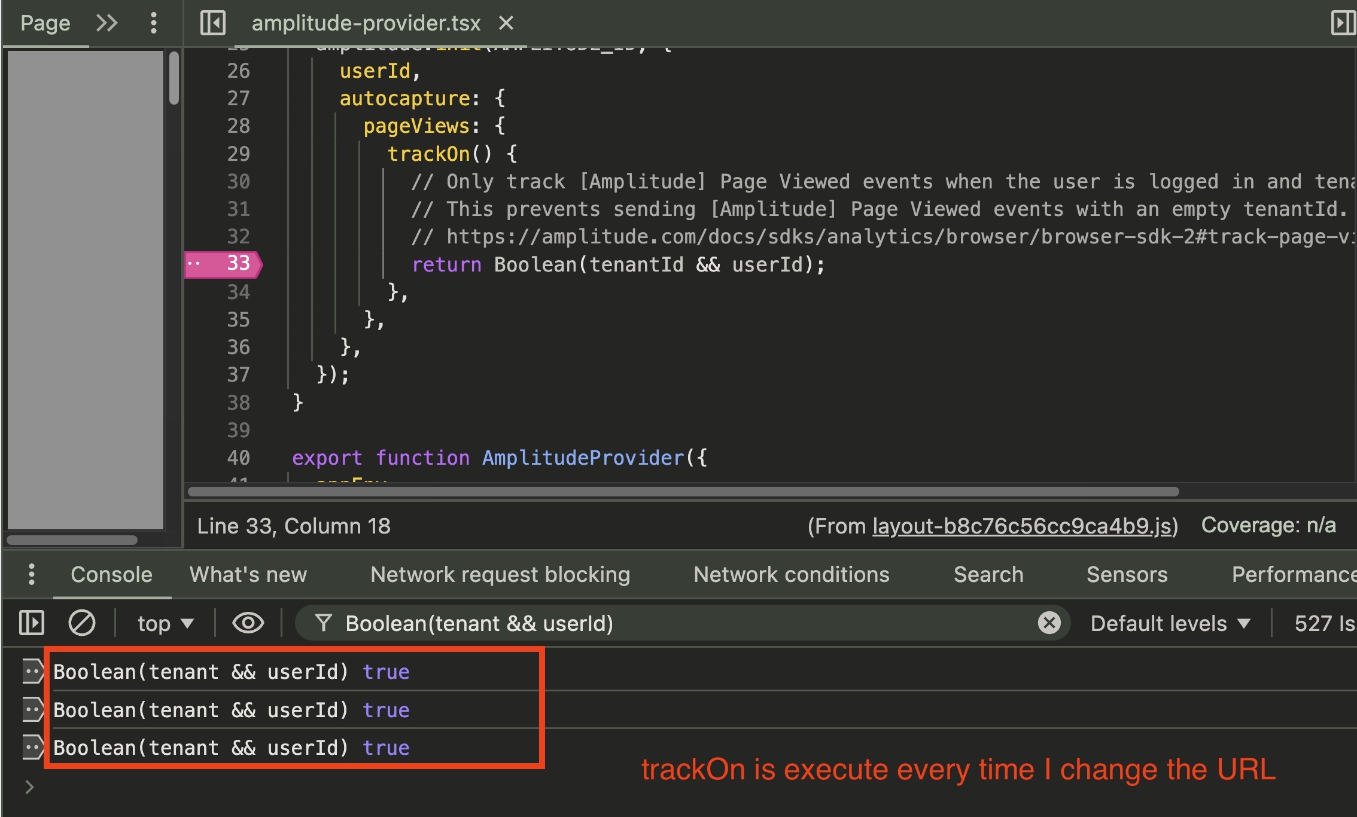
Task: Toggle the Sources navigator sidebar icon
Action: pyautogui.click(x=212, y=23)
